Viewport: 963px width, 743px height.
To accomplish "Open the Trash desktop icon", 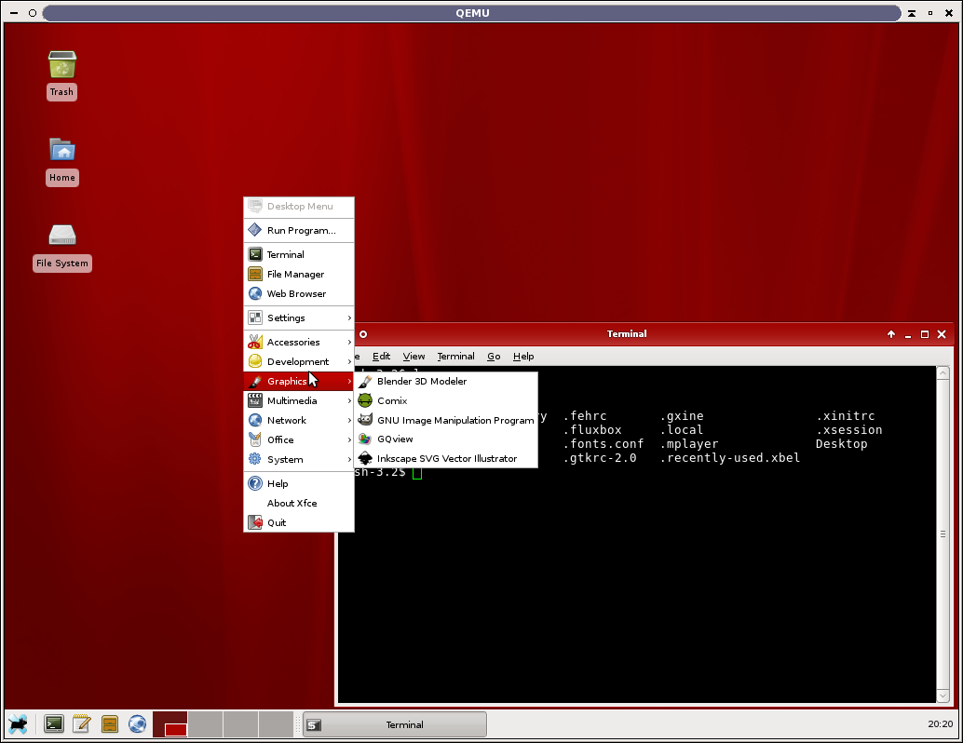I will click(x=62, y=65).
